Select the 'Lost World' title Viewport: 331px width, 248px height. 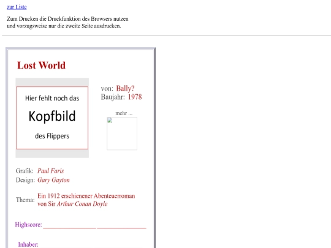click(x=42, y=65)
